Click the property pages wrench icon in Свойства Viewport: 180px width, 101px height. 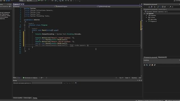click(155, 65)
